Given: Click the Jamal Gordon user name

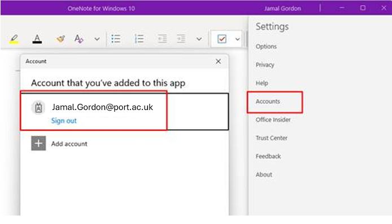Looking at the screenshot, I should [x=282, y=8].
